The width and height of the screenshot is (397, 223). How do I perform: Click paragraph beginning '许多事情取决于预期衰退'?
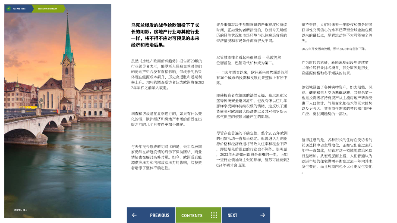pyautogui.click(x=252, y=33)
